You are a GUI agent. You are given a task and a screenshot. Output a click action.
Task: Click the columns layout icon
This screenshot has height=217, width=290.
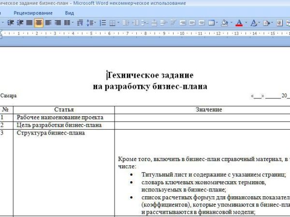click(66, 23)
